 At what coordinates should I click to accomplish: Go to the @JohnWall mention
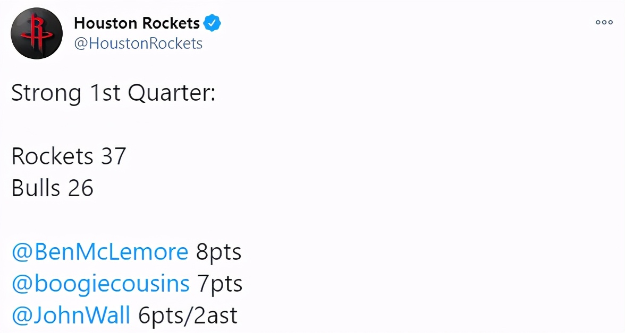coord(71,315)
